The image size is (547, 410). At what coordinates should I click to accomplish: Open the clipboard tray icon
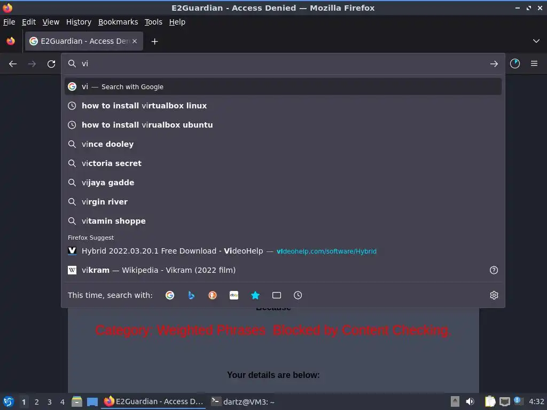490,401
